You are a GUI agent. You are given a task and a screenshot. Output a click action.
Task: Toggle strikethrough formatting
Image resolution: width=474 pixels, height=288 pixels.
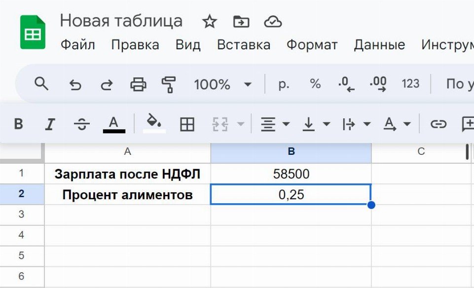click(x=81, y=124)
